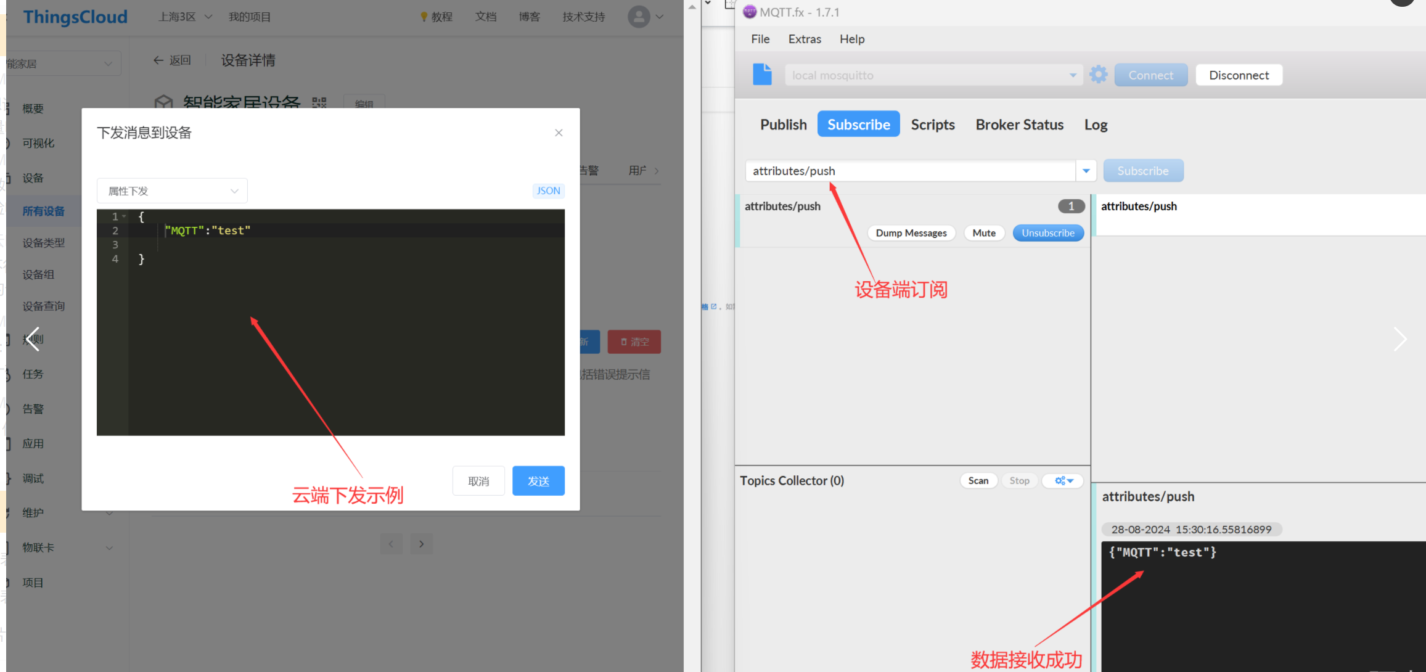This screenshot has height=672, width=1426.
Task: Switch to the Scripts tab
Action: point(933,125)
